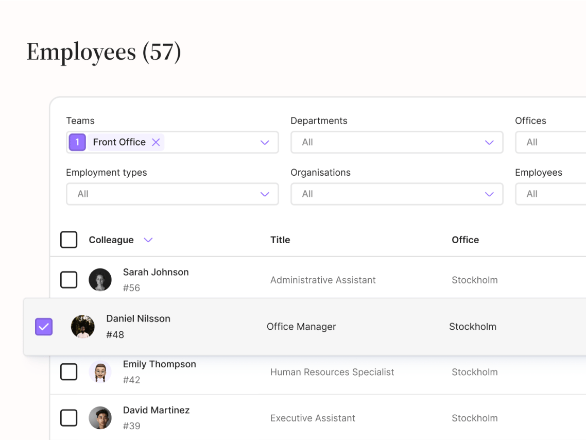Viewport: 586px width, 440px height.
Task: Tick the checkbox for David Martinez
Action: (69, 418)
